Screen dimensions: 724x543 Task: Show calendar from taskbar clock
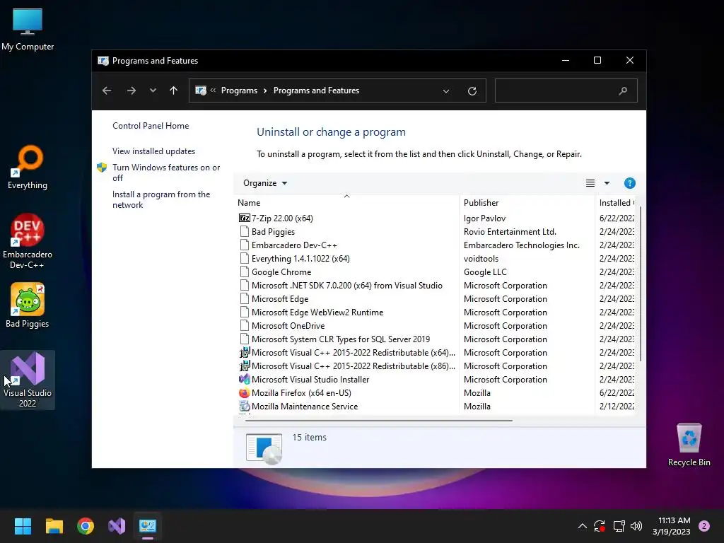tap(672, 526)
